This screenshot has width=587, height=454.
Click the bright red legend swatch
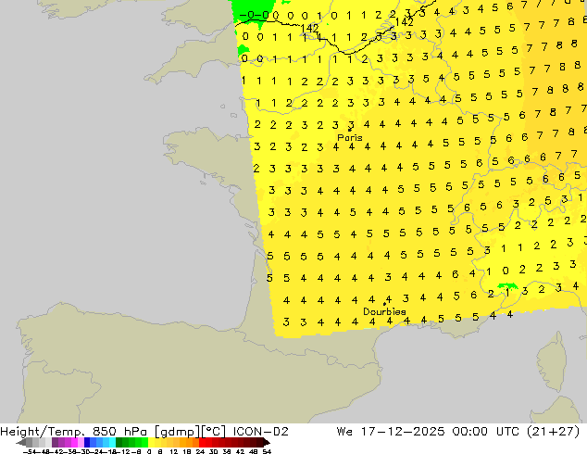click(x=202, y=442)
